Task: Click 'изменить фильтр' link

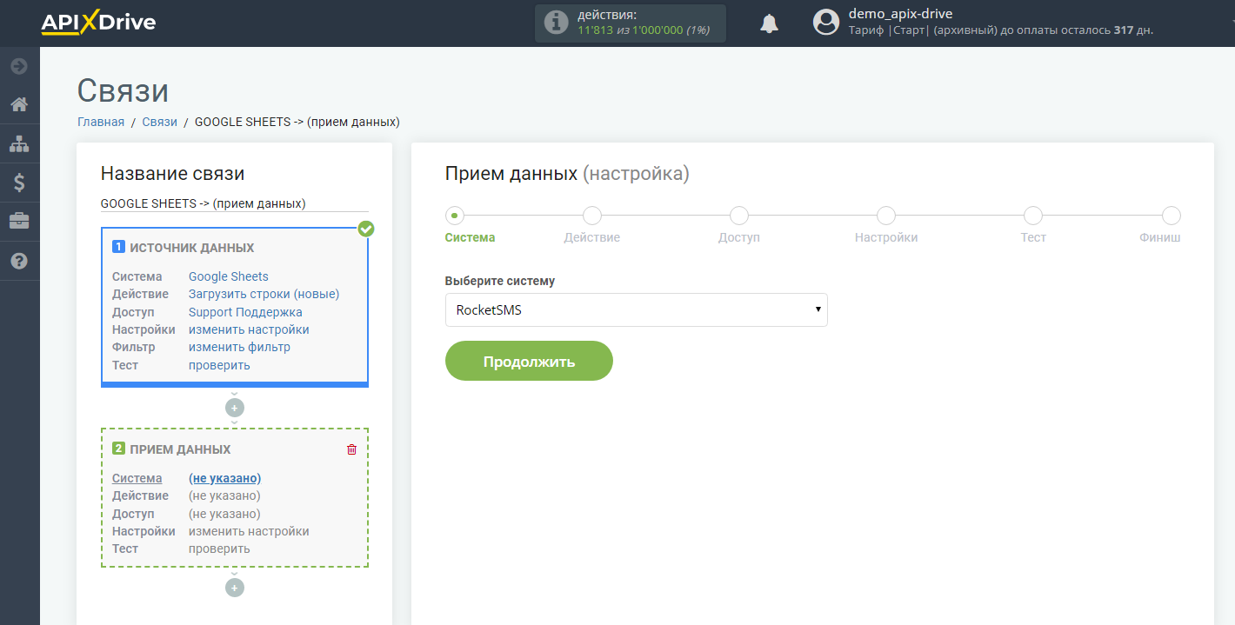Action: (239, 347)
